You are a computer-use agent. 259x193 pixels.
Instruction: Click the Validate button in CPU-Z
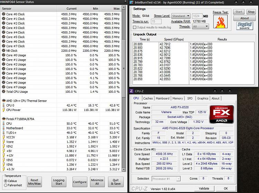pos(204,189)
